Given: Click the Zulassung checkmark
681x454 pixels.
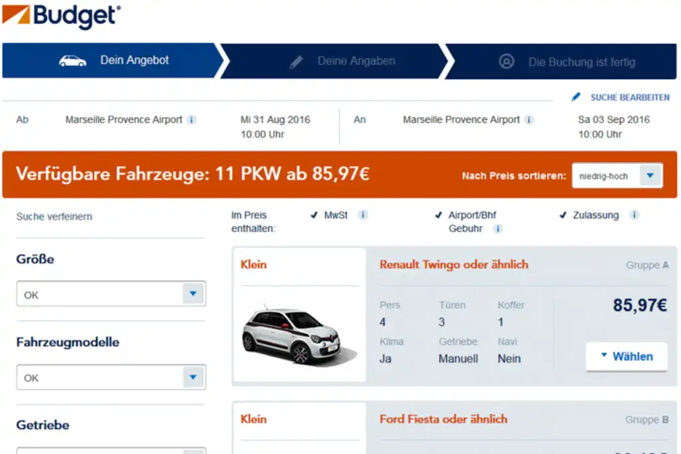Looking at the screenshot, I should [x=563, y=215].
